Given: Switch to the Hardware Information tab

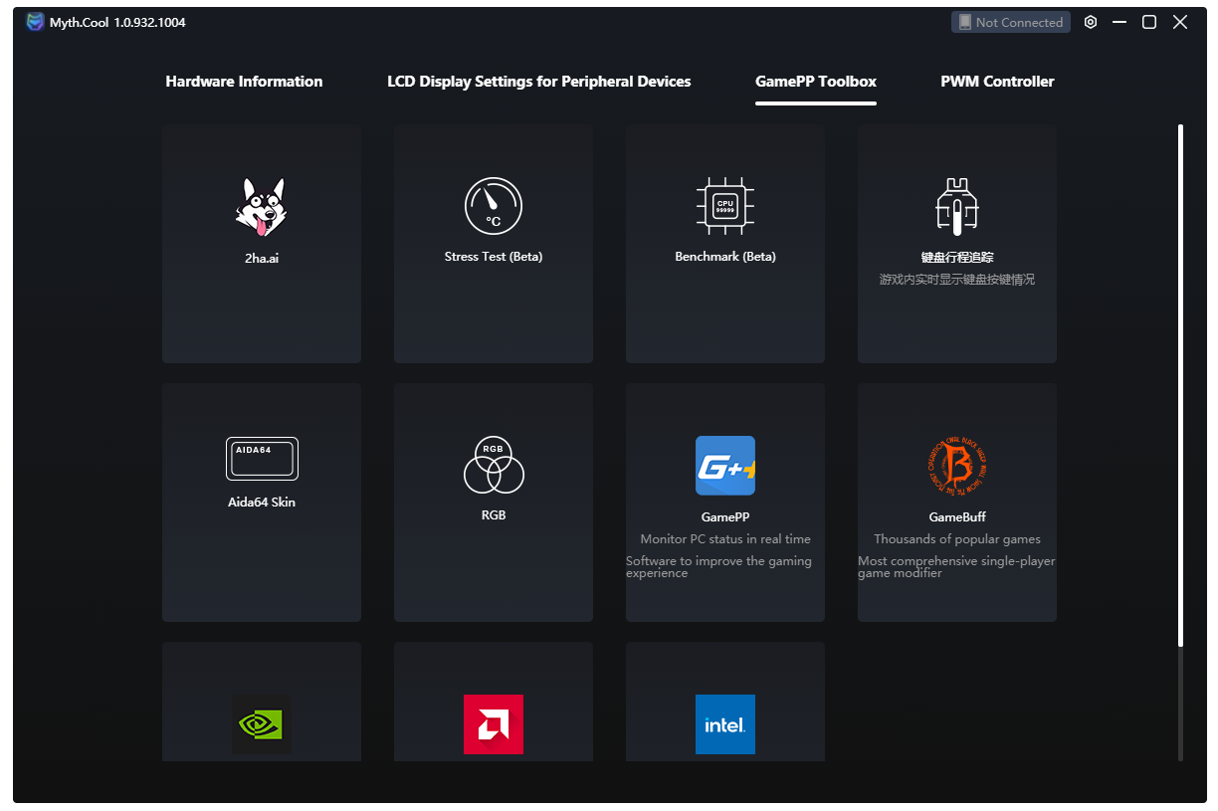Looking at the screenshot, I should click(x=244, y=82).
